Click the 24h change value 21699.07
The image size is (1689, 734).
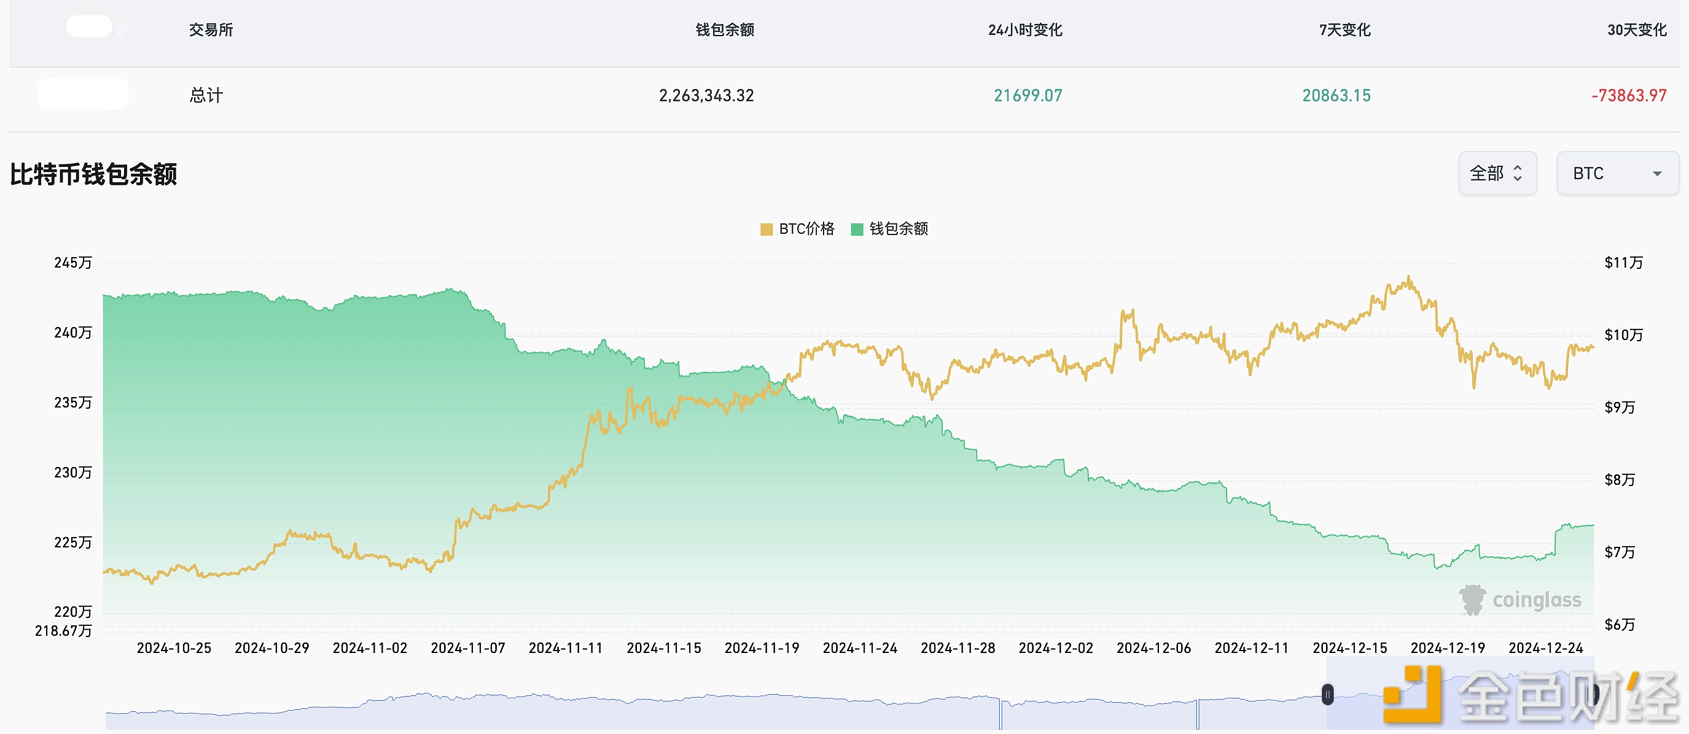click(1028, 96)
